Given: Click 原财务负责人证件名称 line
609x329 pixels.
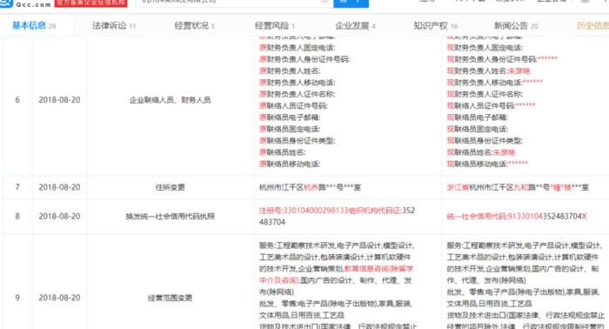Looking at the screenshot, I should (298, 94).
